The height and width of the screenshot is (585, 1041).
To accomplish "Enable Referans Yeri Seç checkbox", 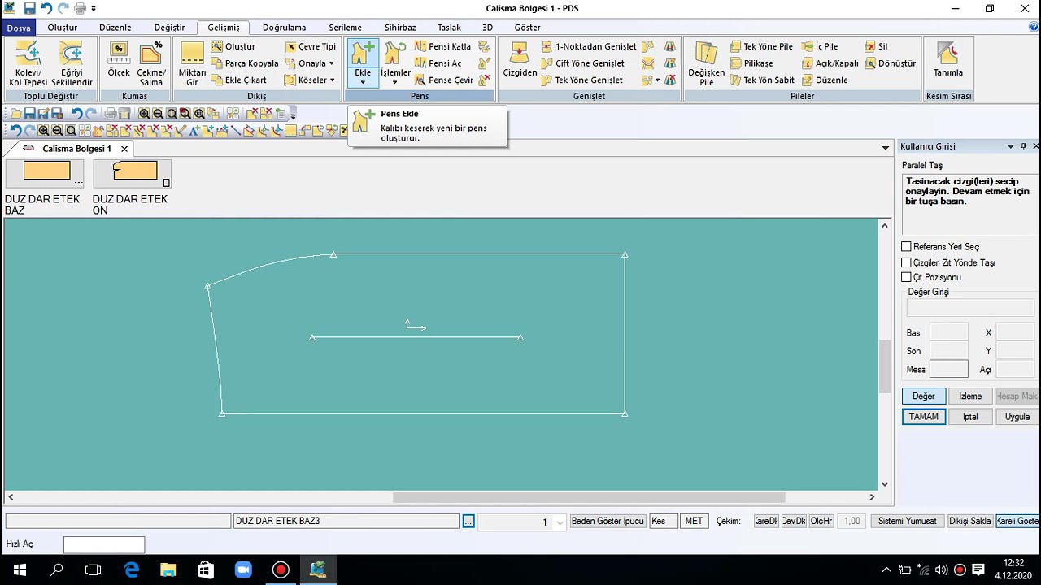I will tap(906, 246).
